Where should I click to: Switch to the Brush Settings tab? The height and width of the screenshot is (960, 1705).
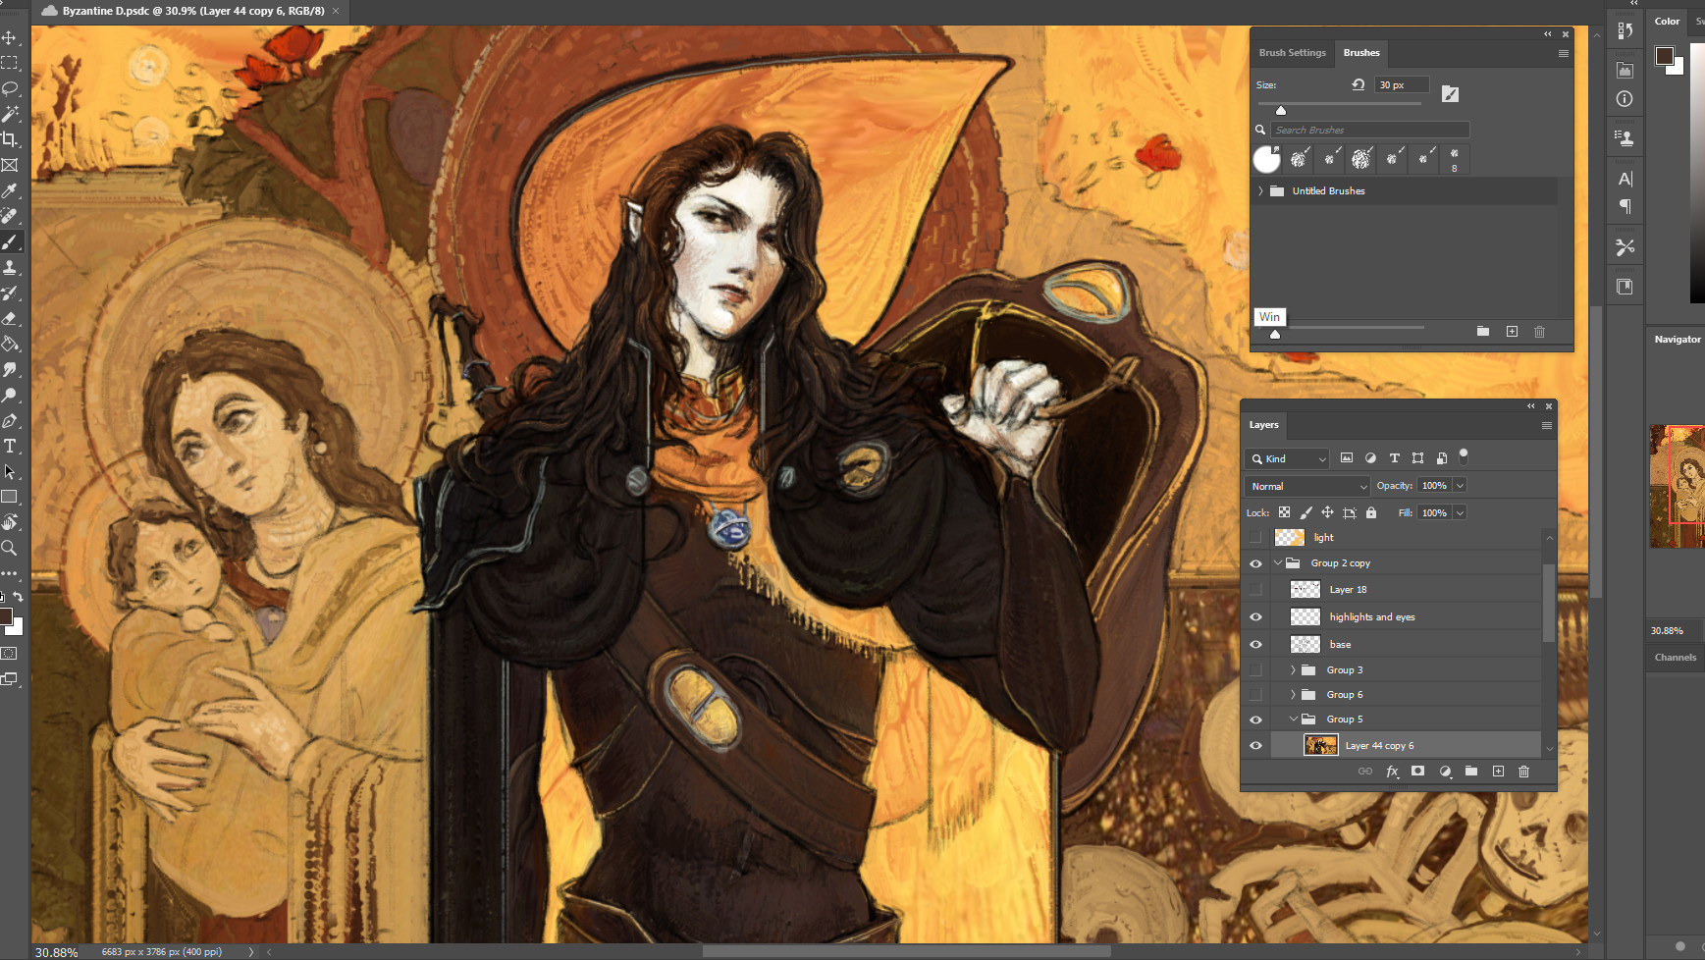[x=1292, y=53]
